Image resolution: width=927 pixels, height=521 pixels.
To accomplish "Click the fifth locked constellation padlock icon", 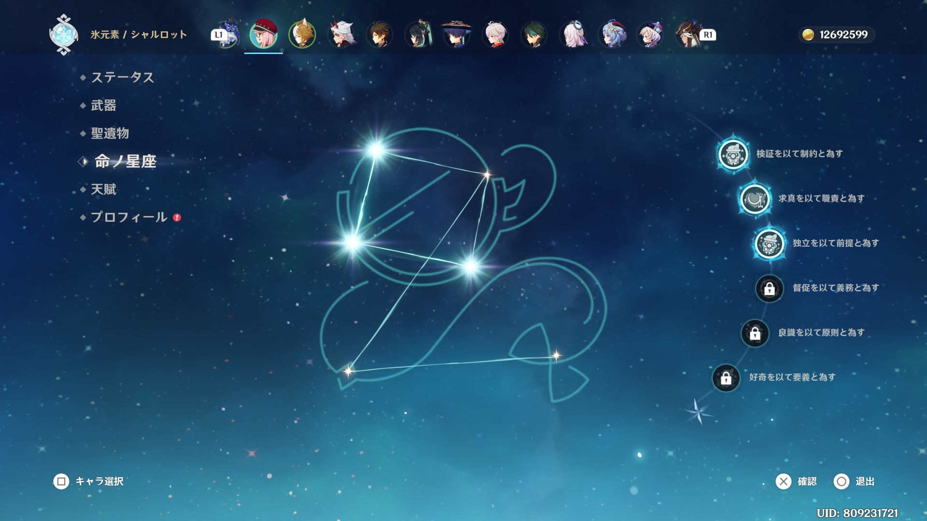I will pyautogui.click(x=755, y=333).
